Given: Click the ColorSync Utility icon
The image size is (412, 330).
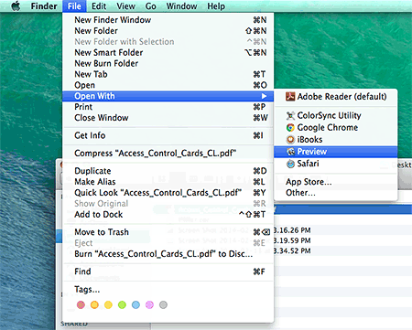Looking at the screenshot, I should (290, 116).
